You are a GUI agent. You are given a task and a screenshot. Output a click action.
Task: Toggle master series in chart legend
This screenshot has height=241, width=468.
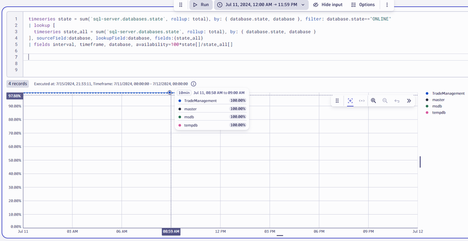(x=438, y=100)
